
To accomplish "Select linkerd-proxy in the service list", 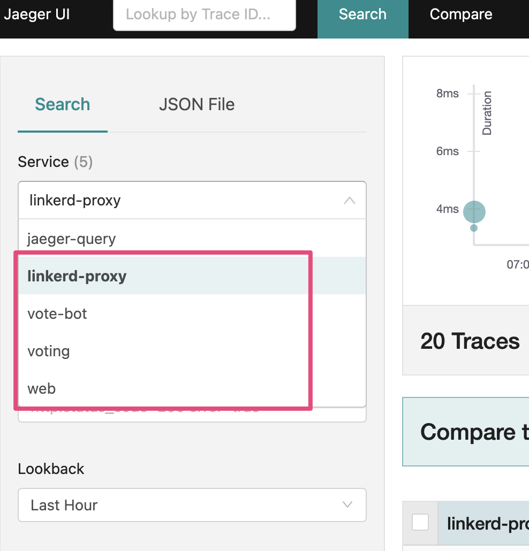I will [192, 276].
